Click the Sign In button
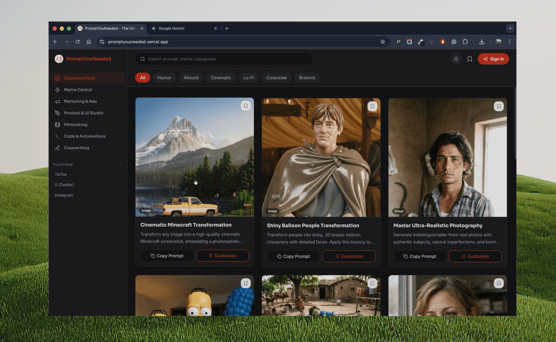 pyautogui.click(x=493, y=59)
